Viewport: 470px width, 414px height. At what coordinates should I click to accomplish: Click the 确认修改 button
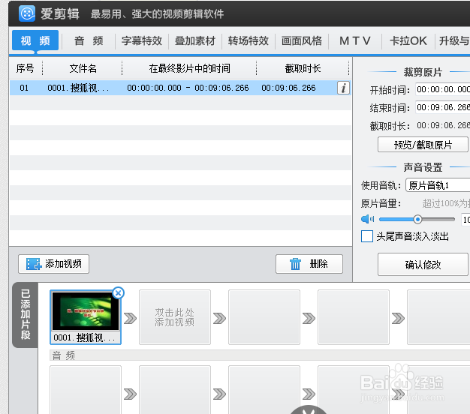point(423,265)
